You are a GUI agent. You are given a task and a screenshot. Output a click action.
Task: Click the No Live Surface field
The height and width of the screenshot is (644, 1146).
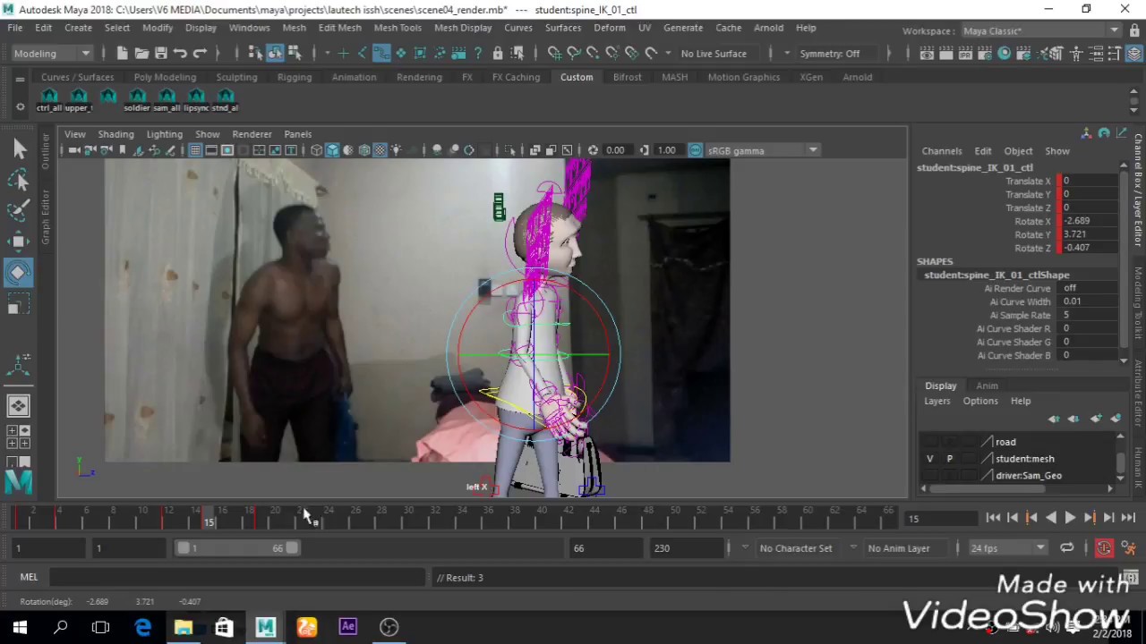click(714, 54)
